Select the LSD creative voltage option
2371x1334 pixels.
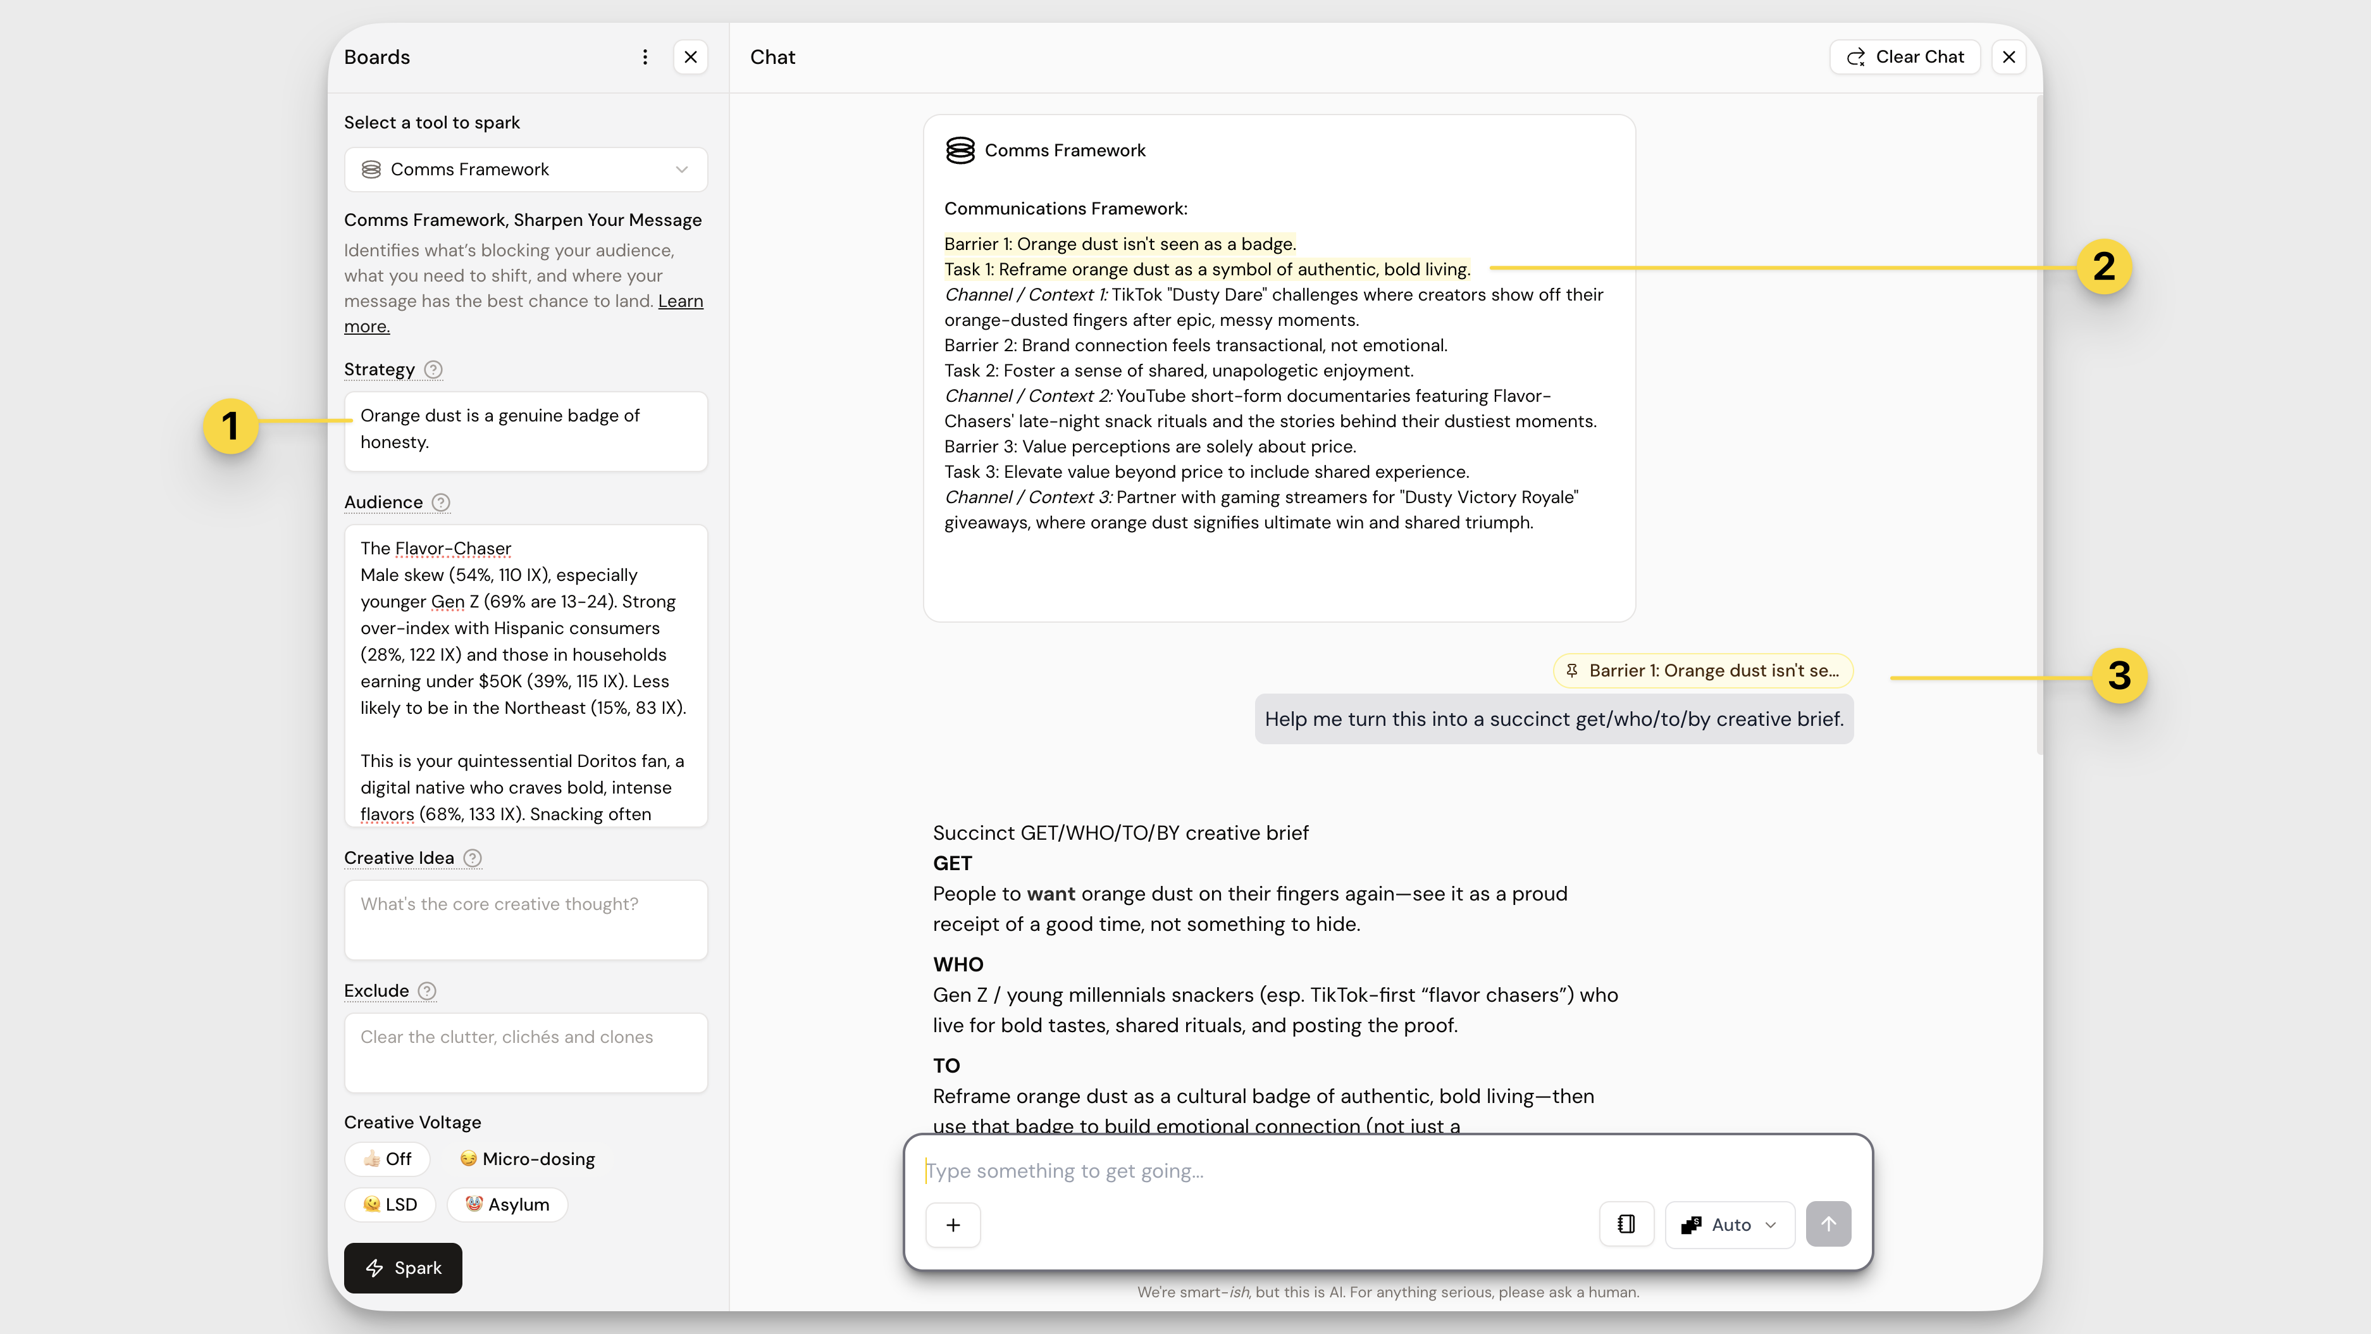[x=390, y=1204]
